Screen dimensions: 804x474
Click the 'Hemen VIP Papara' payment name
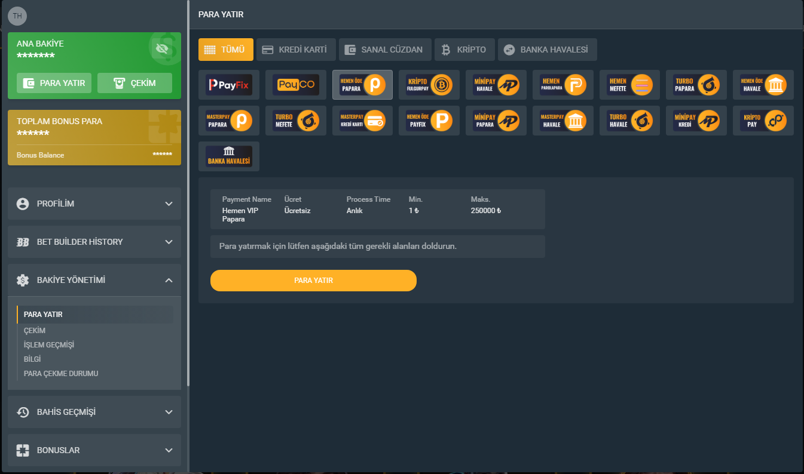coord(240,215)
